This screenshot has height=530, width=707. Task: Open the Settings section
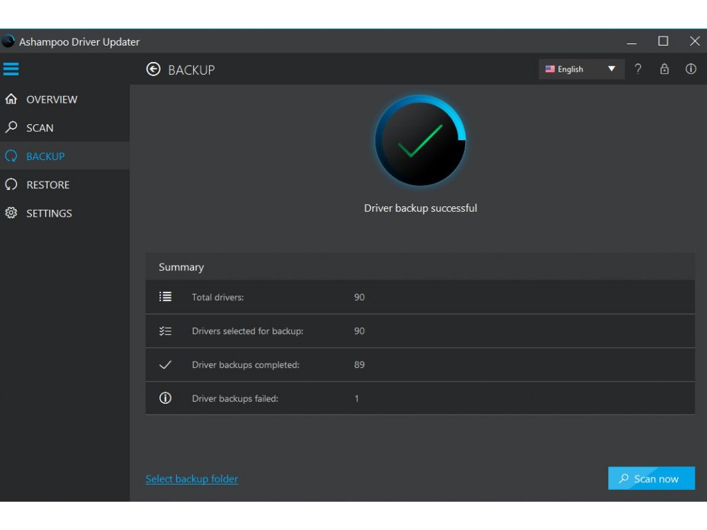(65, 213)
